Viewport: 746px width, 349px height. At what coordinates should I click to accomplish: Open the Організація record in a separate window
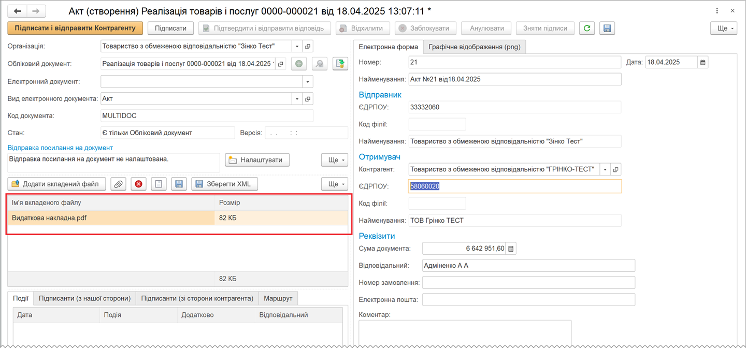pos(308,47)
